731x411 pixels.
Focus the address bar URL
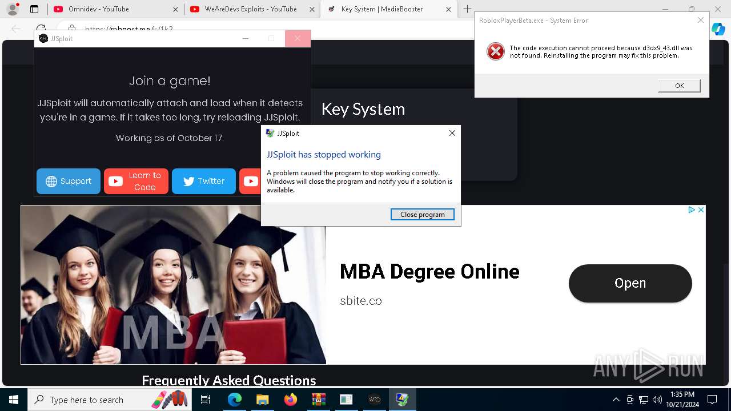129,29
